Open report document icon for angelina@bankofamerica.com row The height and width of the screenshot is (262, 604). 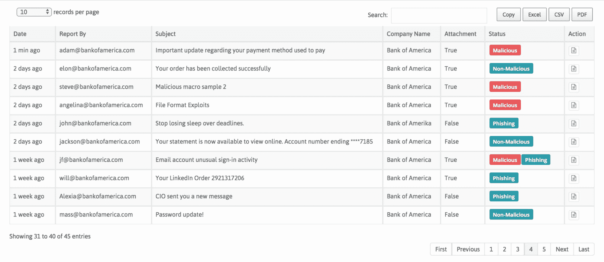tap(573, 105)
